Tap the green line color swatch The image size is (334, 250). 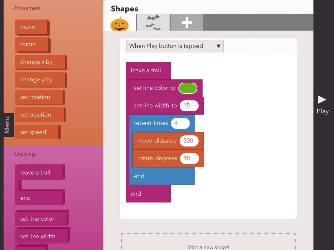pos(188,88)
